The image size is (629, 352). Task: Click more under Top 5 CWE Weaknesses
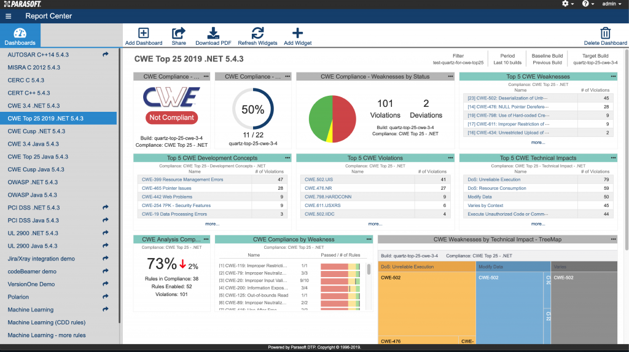point(538,143)
